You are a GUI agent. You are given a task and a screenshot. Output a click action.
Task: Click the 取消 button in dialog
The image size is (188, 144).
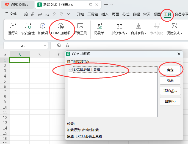[170, 80]
